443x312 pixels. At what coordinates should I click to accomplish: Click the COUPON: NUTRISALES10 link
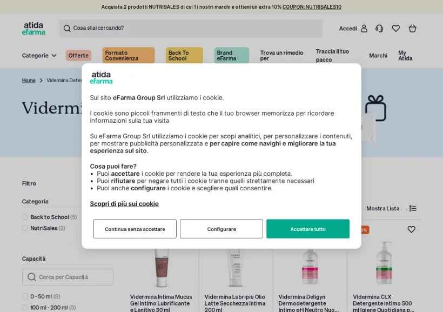point(312,7)
